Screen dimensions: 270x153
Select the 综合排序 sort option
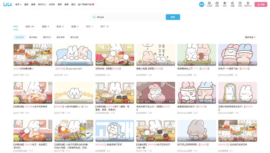click(20, 37)
